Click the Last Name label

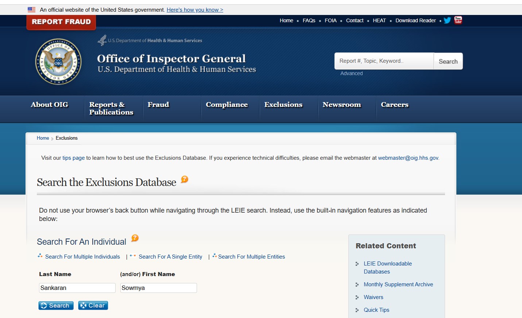click(55, 274)
